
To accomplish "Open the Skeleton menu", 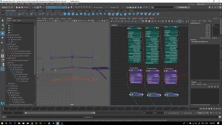I will [x=42, y=4].
